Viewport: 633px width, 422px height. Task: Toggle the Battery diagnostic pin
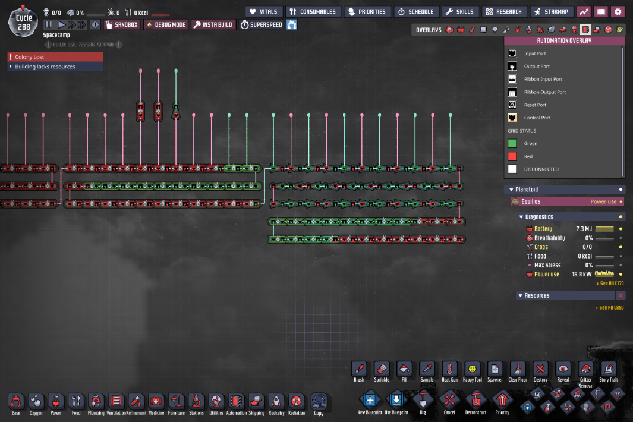(x=621, y=229)
